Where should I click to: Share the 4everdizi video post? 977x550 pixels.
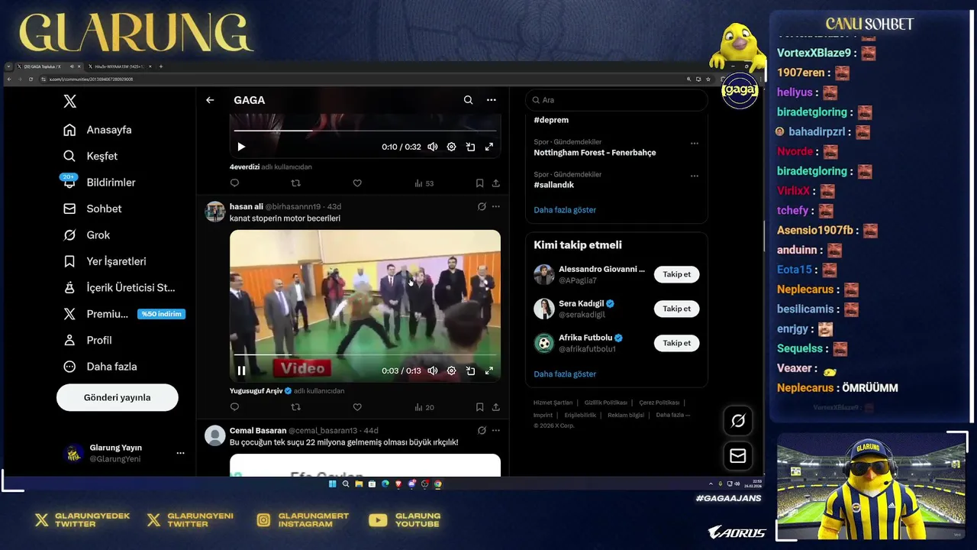click(x=496, y=183)
